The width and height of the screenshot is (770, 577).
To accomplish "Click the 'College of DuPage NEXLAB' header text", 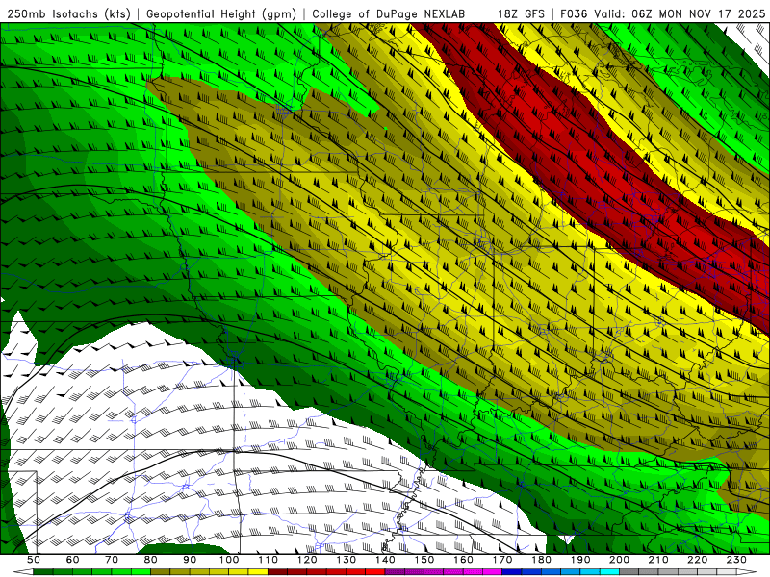I will coord(388,13).
